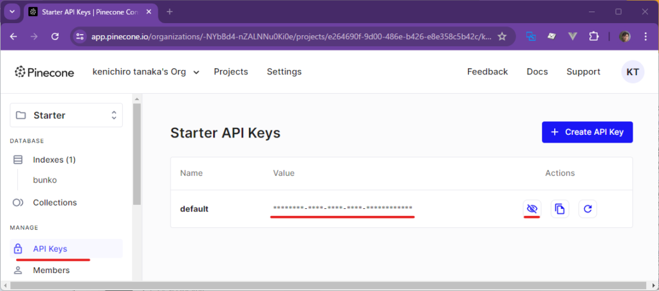Go forward in browser history
659x291 pixels.
34,37
